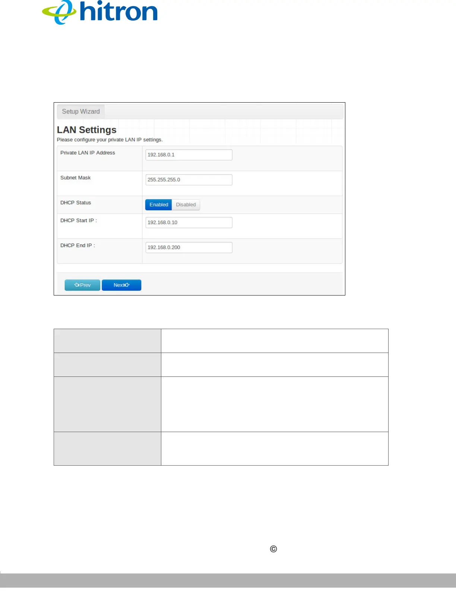This screenshot has width=456, height=591.
Task: Click the 'Please configure your private LAN' text
Action: tap(110, 140)
